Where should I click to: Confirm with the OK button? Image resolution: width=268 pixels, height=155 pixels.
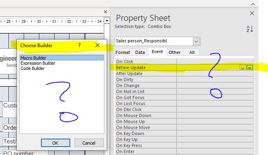(55, 143)
